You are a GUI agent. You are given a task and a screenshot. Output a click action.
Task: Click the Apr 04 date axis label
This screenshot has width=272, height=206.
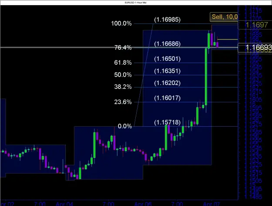pos(64,204)
